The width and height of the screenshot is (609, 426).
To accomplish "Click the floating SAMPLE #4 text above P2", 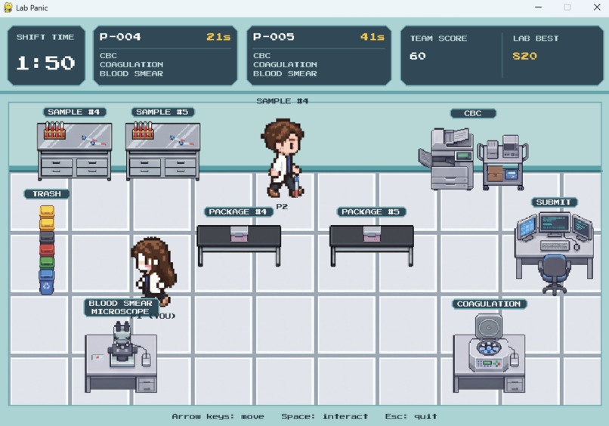I will point(282,101).
